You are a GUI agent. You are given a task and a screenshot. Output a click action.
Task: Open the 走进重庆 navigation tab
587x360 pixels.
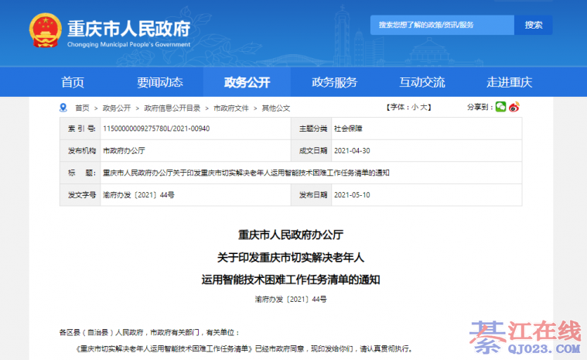(509, 82)
